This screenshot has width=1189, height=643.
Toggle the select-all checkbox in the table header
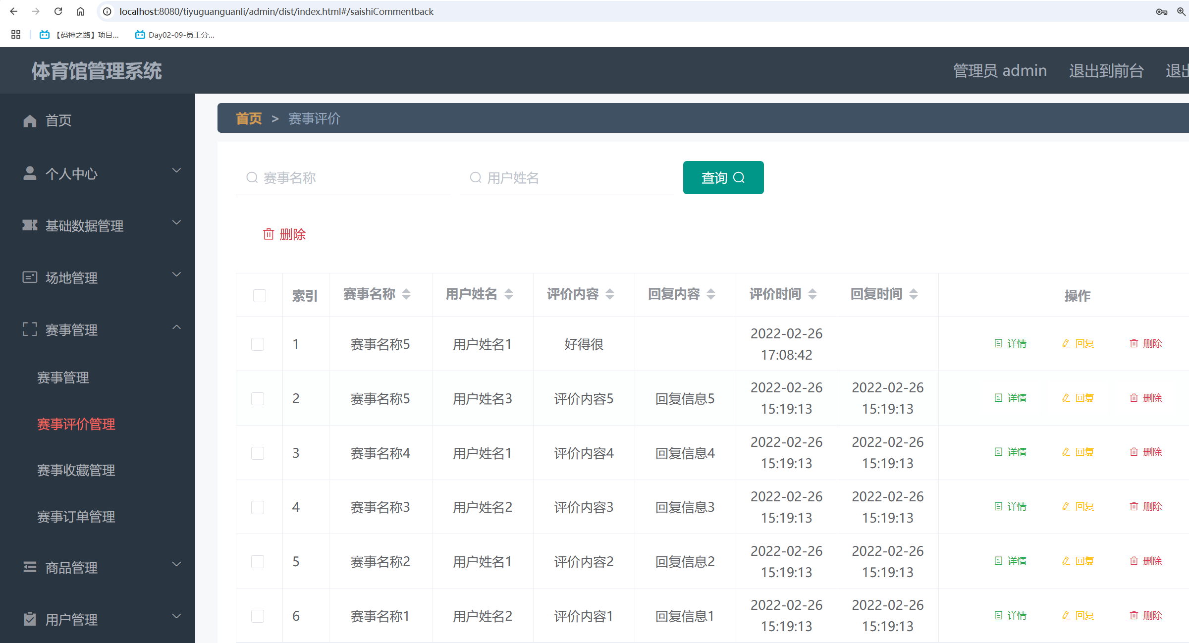point(259,296)
